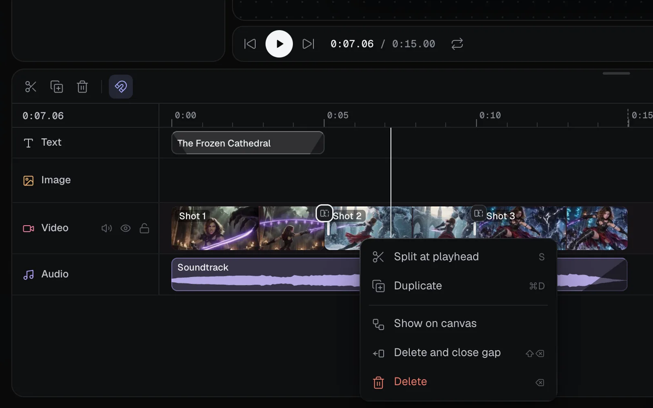Click the timeline panel resize handle

[x=616, y=73]
